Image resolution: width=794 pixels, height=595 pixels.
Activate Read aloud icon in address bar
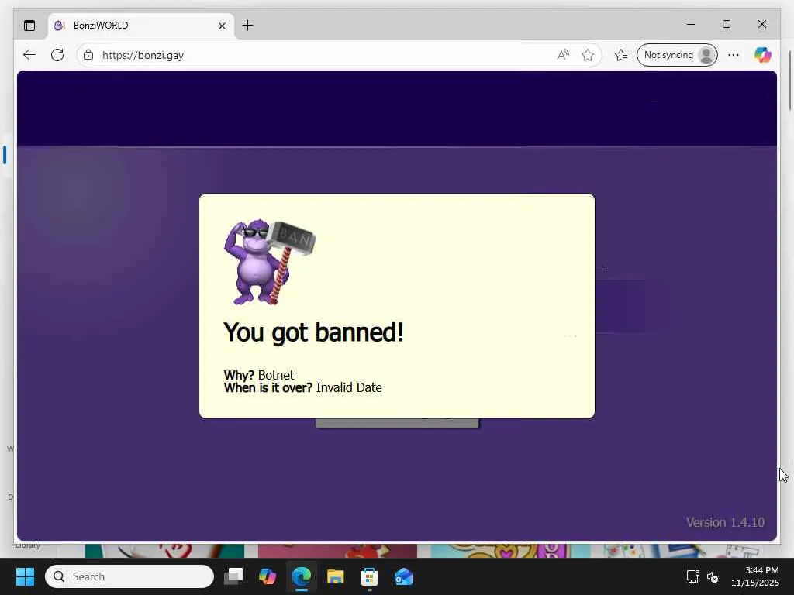click(x=563, y=55)
